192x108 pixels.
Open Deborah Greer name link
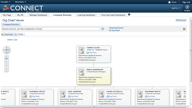click(37, 91)
